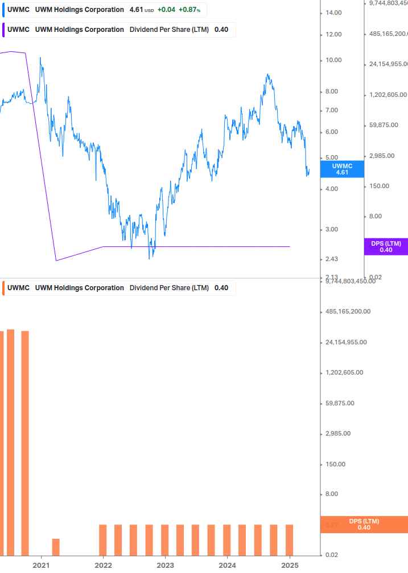
Task: Click the 150.00 label on lower chart axis
Action: coord(335,464)
